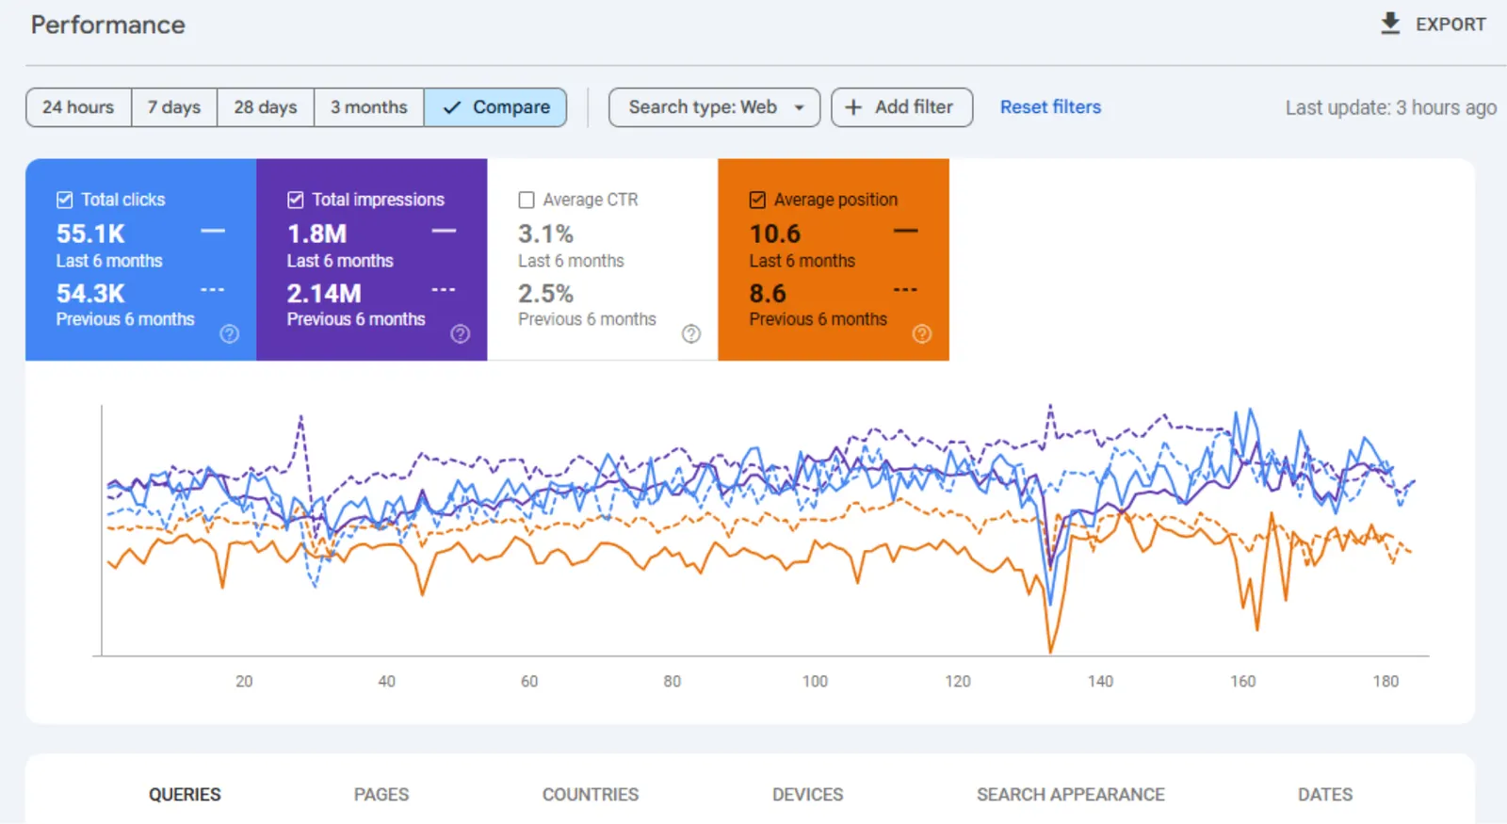The width and height of the screenshot is (1507, 824).
Task: Click Add filter button
Action: click(901, 107)
